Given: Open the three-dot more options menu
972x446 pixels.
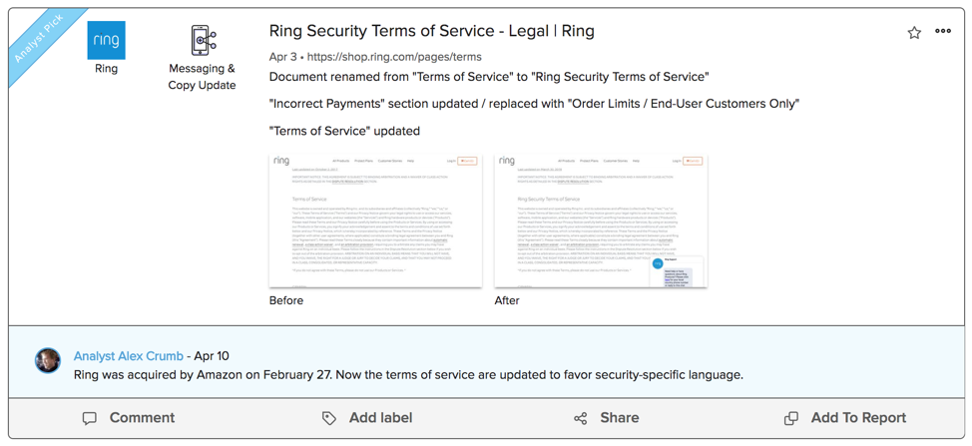Looking at the screenshot, I should tap(943, 32).
